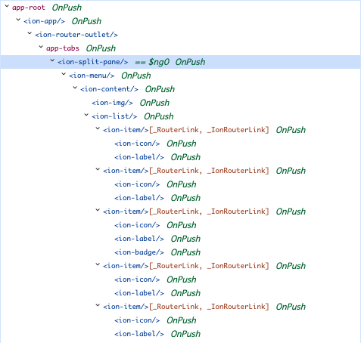Select the first ion-item under ion-list
Image resolution: width=361 pixels, height=343 pixels.
126,130
